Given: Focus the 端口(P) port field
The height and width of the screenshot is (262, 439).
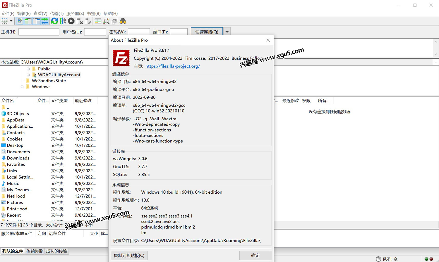Looking at the screenshot, I should click(x=179, y=32).
